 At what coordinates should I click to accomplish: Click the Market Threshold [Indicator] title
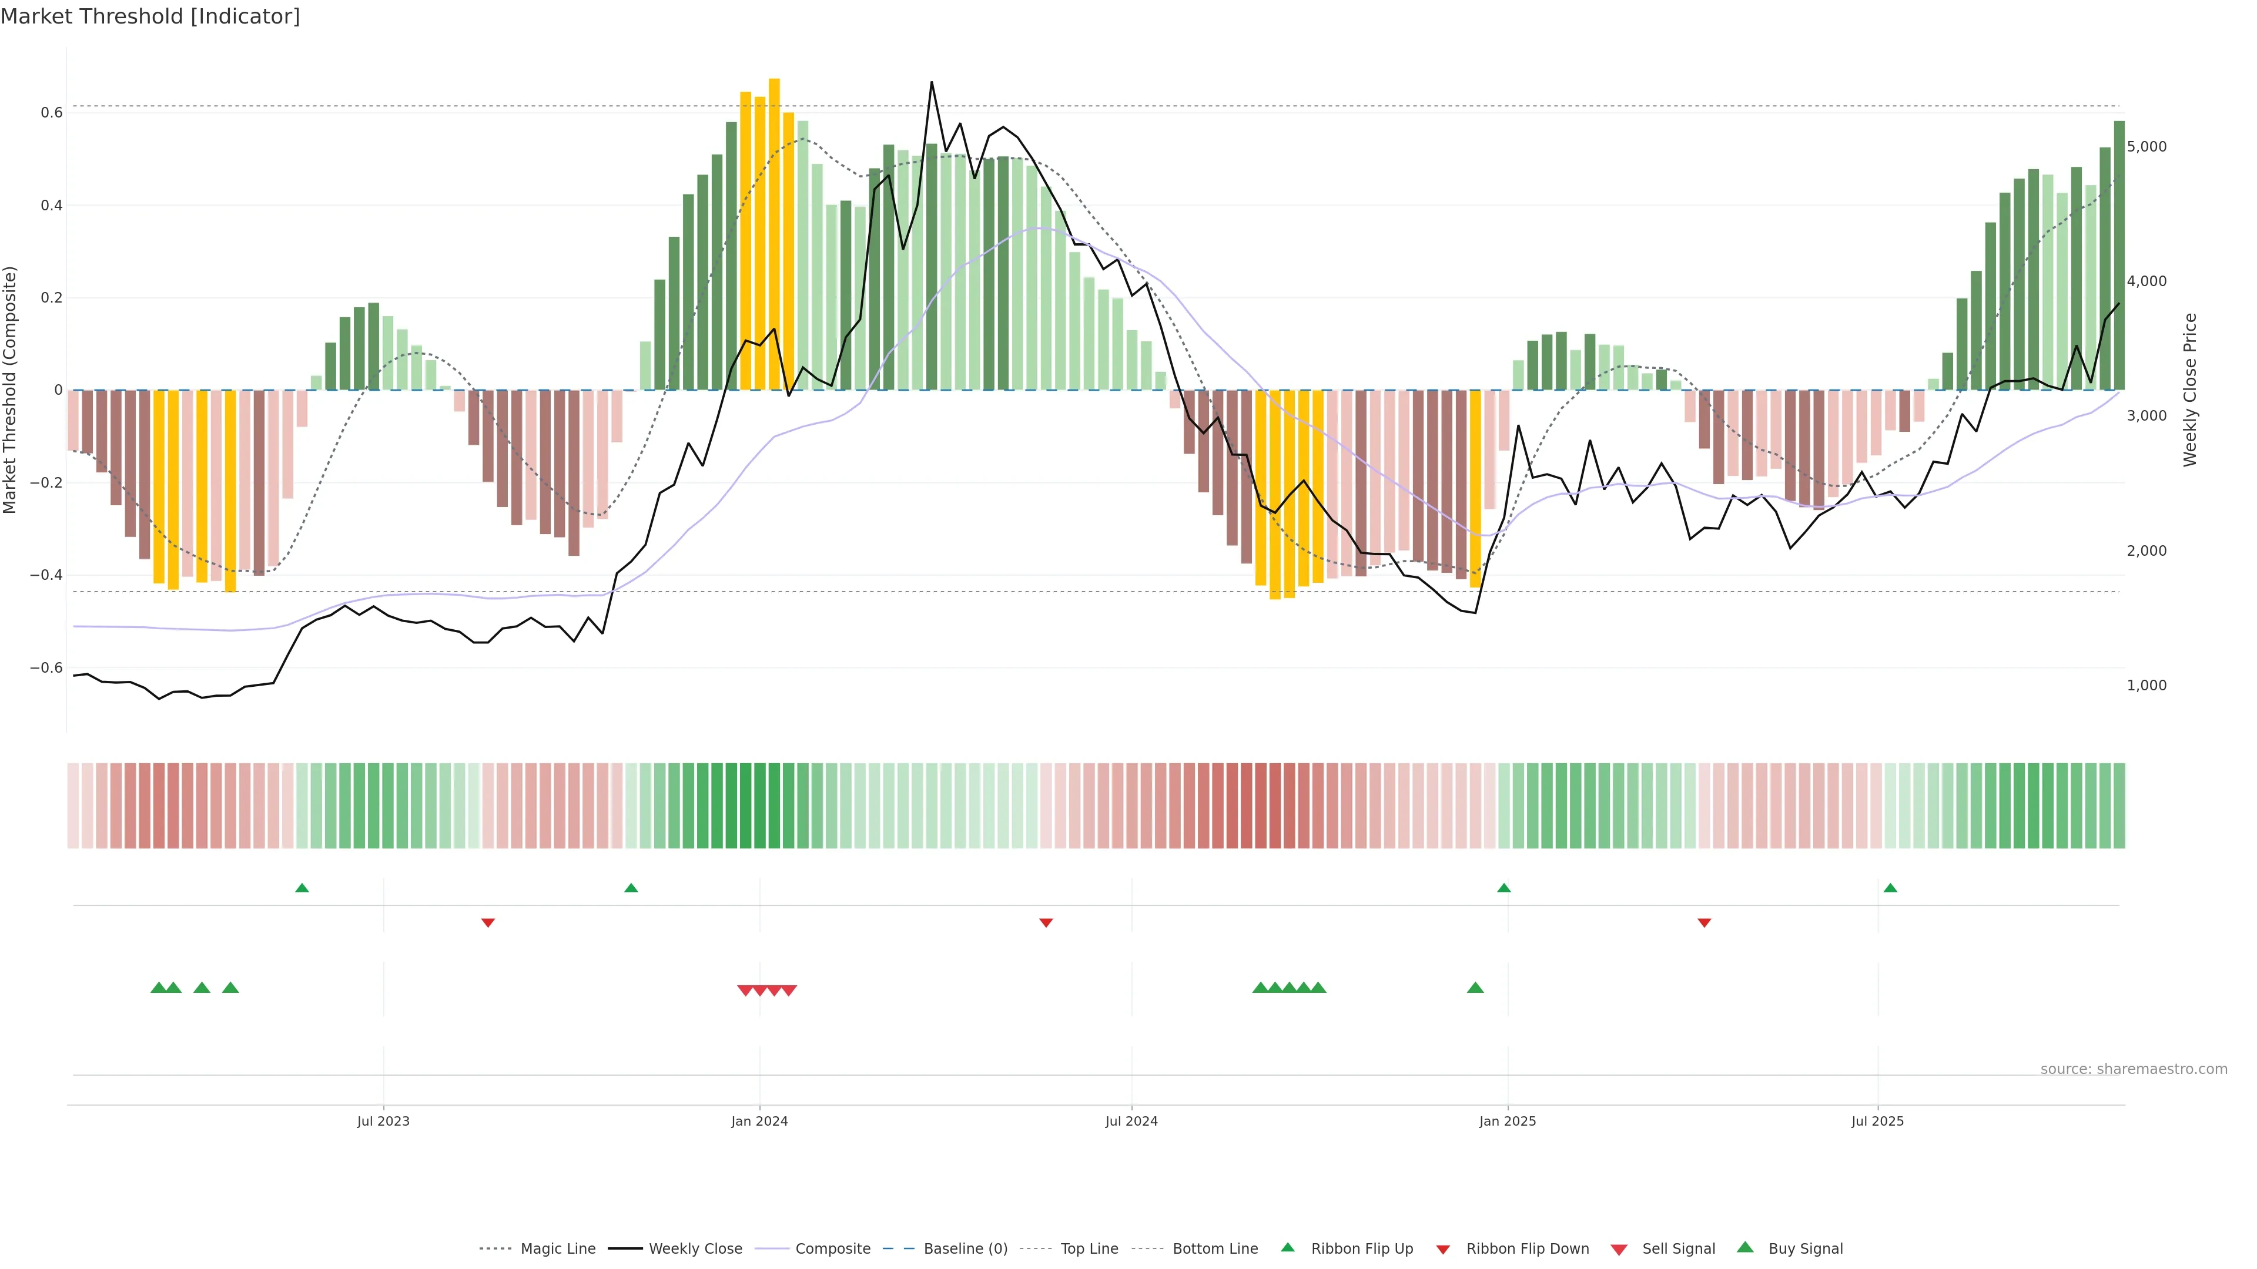click(x=150, y=16)
